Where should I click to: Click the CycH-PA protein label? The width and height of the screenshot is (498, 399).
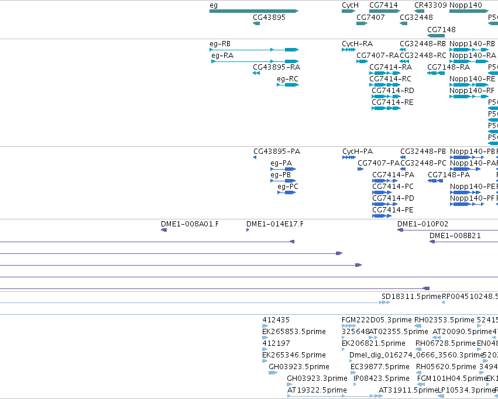point(358,152)
